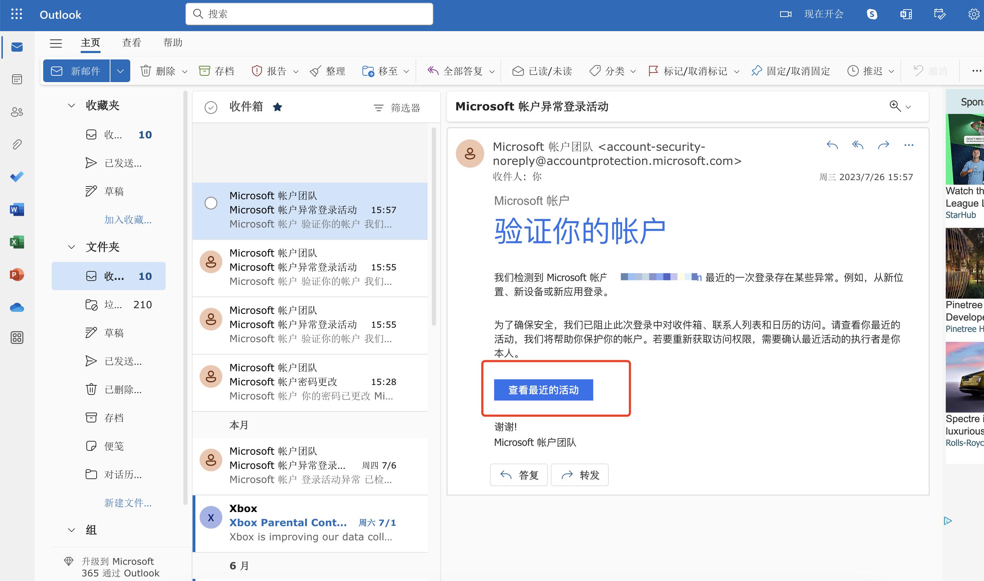The width and height of the screenshot is (984, 581).
Task: Click the reply-all icon in message header
Action: pyautogui.click(x=858, y=145)
